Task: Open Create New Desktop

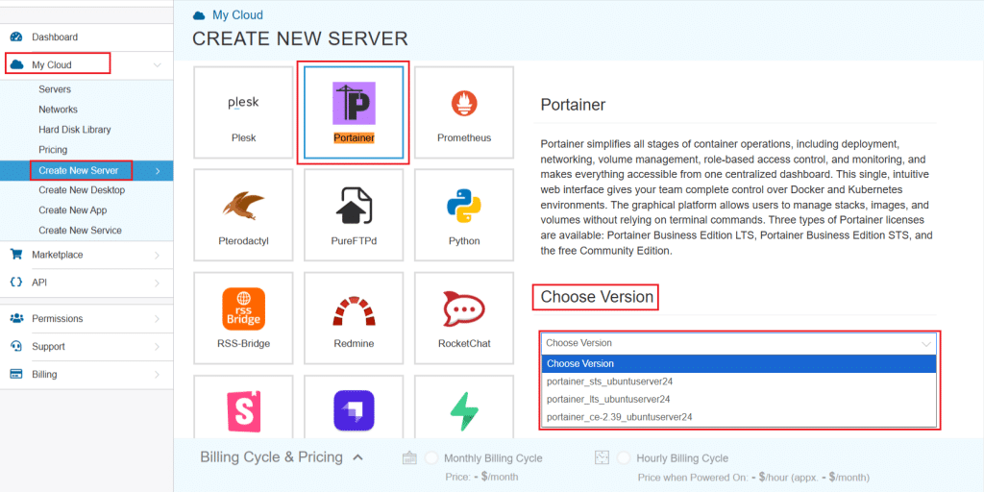Action: click(x=82, y=190)
